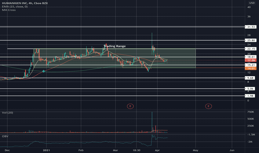Click the 250K volume scale label
This screenshot has height=153, width=259.
pyautogui.click(x=251, y=126)
